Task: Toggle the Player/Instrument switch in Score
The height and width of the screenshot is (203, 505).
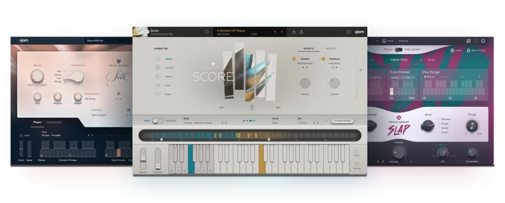Action: point(158,120)
